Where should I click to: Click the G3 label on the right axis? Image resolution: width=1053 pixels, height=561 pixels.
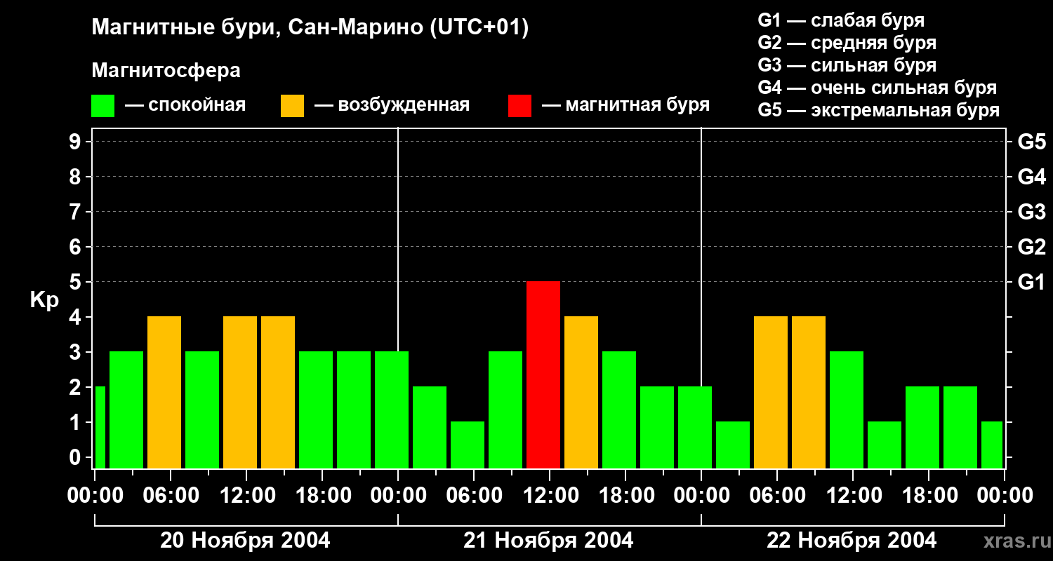coord(1031,212)
